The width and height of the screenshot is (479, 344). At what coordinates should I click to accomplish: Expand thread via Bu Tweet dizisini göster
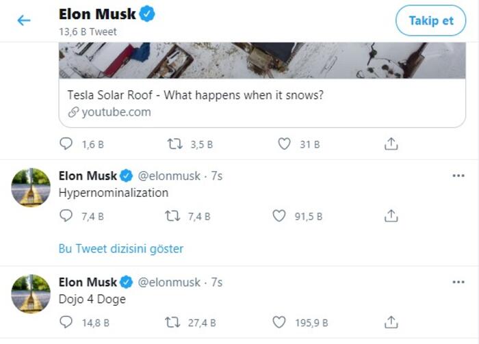(120, 248)
